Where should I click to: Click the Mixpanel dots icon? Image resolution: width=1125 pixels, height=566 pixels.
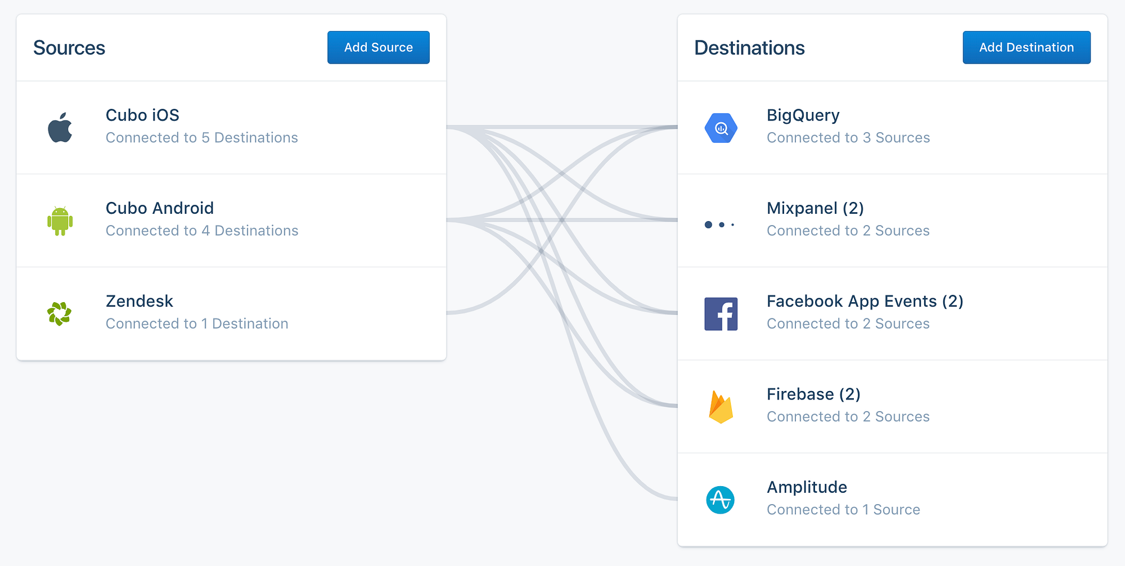[x=720, y=224]
